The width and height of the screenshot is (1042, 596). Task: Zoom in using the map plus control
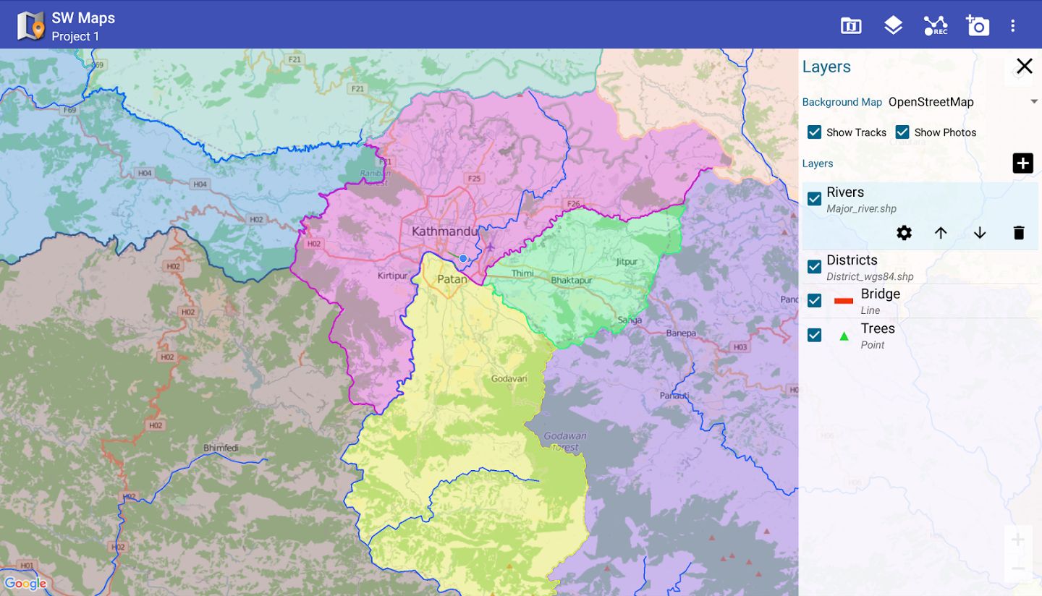(1017, 539)
